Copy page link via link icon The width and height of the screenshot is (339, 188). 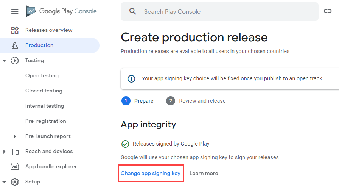click(x=328, y=11)
